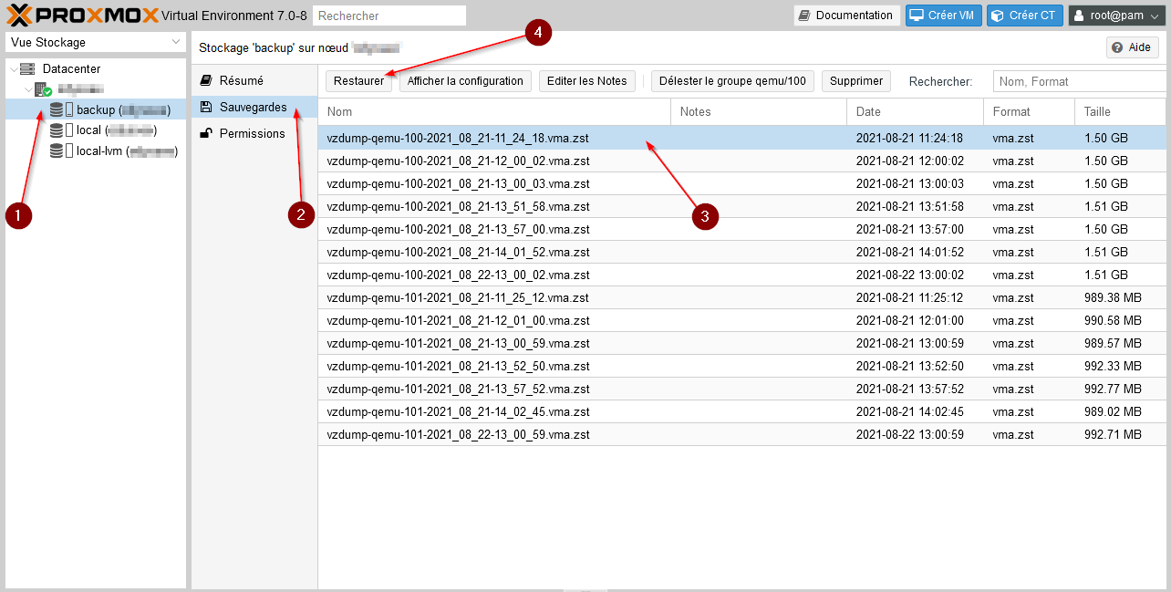Collapse the Datacenter tree node
This screenshot has width=1171, height=592.
pos(12,69)
